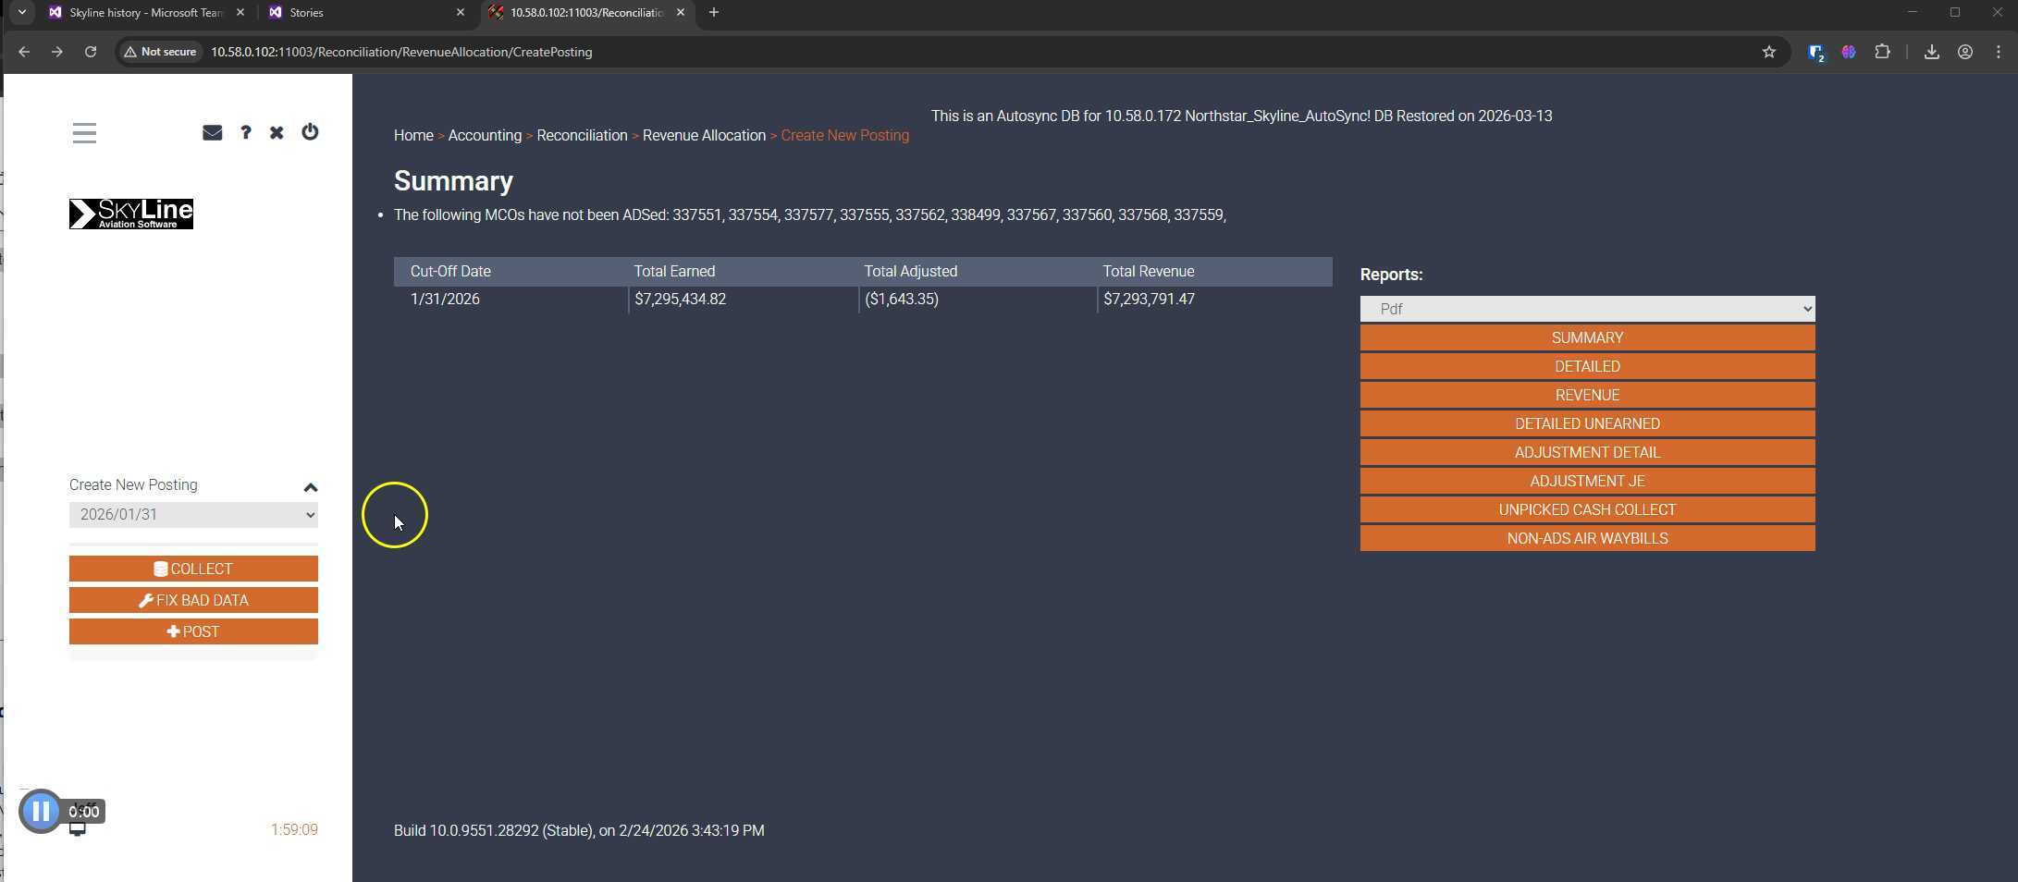This screenshot has width=2018, height=882.
Task: Reload the current page
Action: pos(91,52)
